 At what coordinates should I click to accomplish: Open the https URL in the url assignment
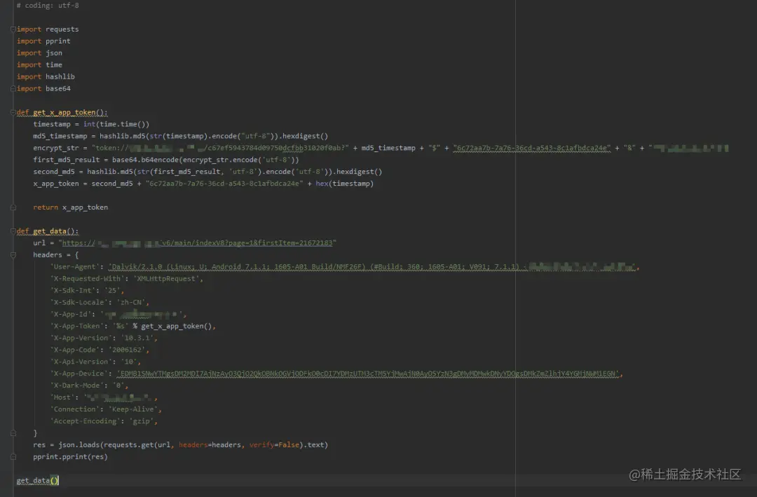(x=197, y=243)
